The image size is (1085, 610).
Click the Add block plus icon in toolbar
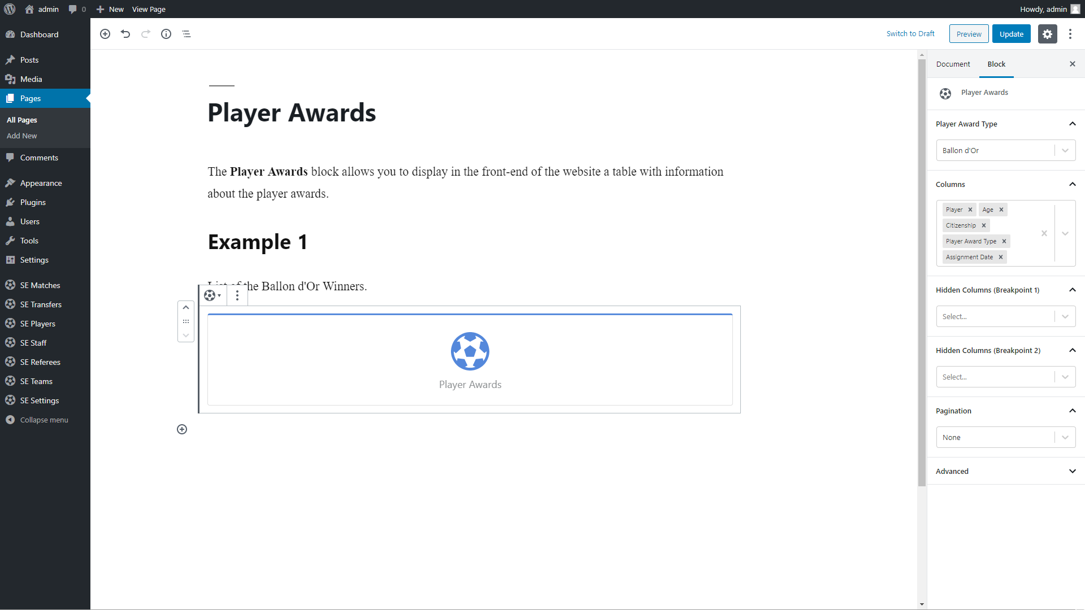105,34
